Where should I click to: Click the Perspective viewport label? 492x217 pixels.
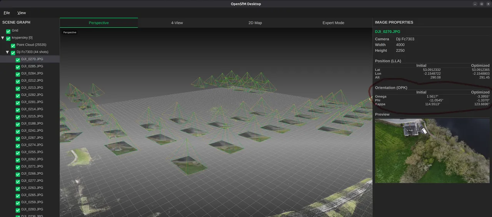click(x=70, y=33)
